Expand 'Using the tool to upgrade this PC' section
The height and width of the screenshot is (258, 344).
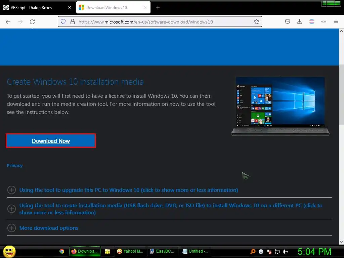[129, 190]
